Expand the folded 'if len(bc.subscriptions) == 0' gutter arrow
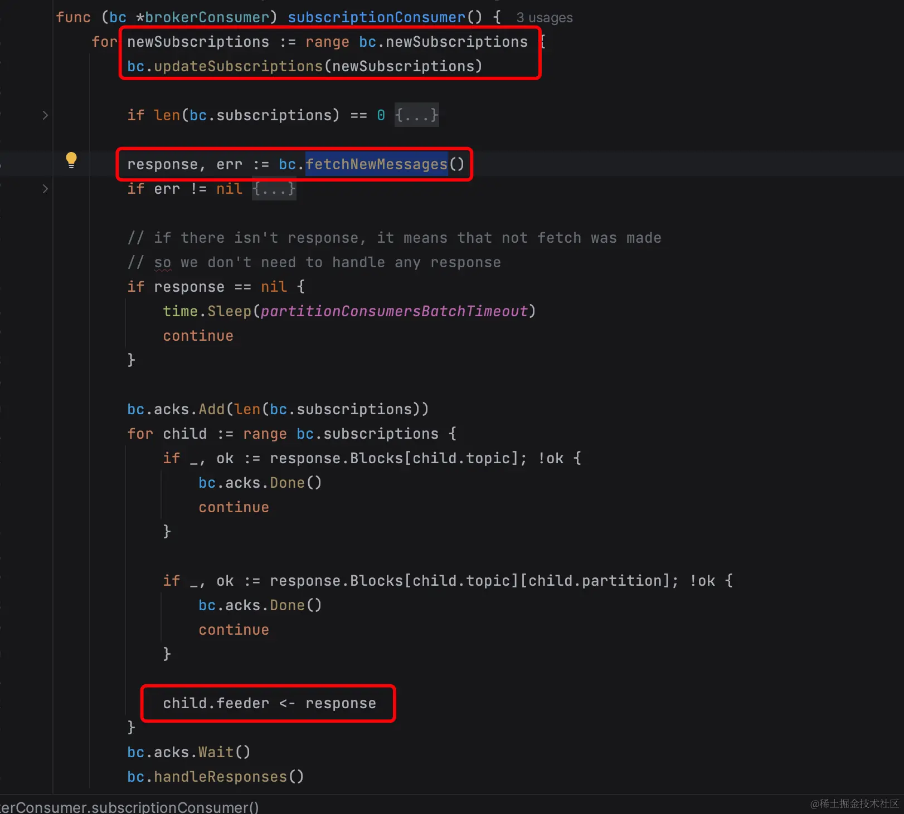Viewport: 904px width, 814px height. coord(45,115)
